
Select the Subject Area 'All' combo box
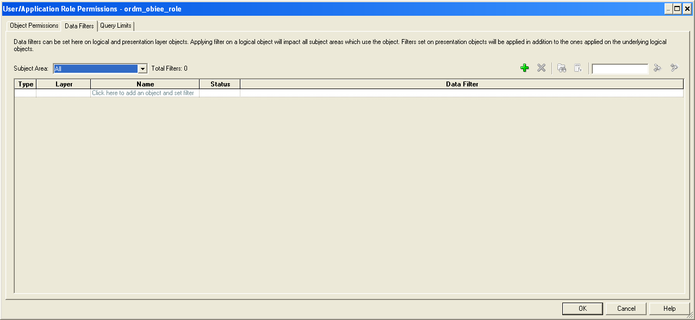[x=95, y=68]
